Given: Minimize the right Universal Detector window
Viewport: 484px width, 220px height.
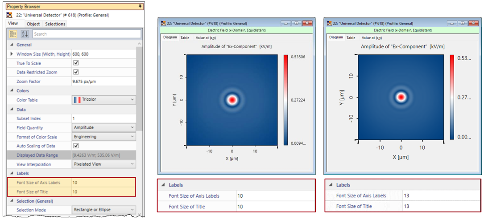Looking at the screenshot, I should [x=452, y=24].
